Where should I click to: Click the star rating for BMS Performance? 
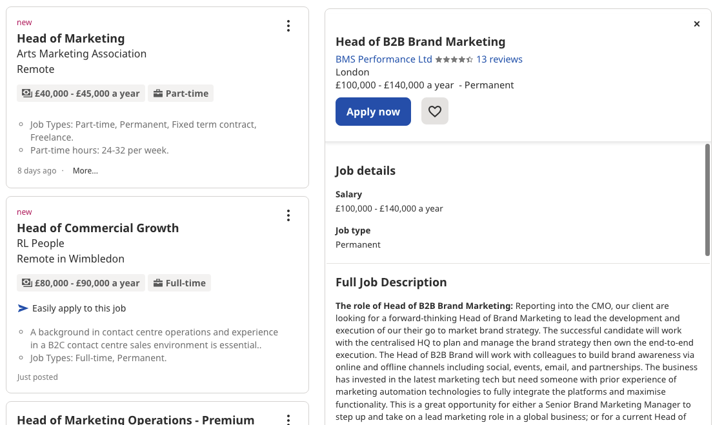tap(454, 59)
